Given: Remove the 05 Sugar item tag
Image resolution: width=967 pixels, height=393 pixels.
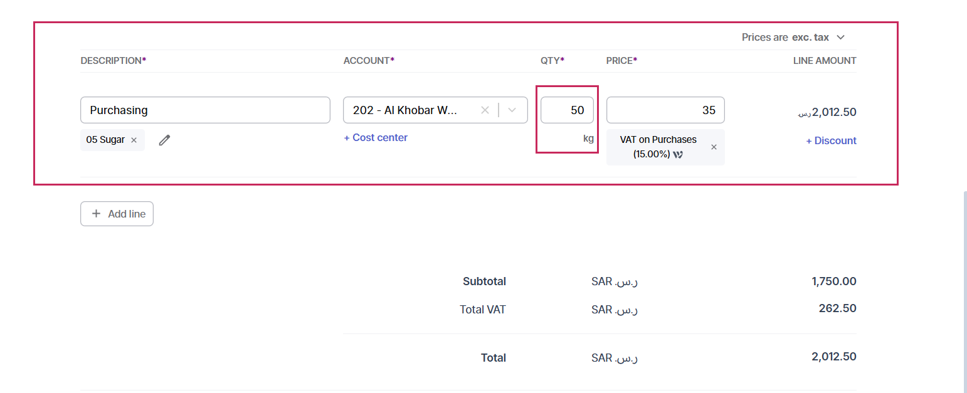Looking at the screenshot, I should [134, 140].
